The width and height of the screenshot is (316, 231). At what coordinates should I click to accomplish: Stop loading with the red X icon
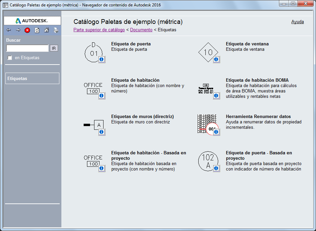(x=27, y=30)
